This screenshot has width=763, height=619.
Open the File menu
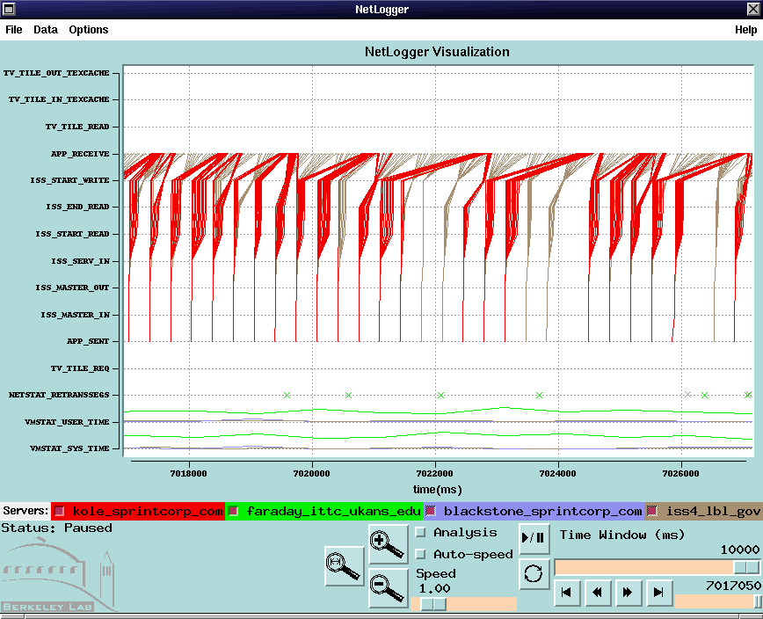14,30
